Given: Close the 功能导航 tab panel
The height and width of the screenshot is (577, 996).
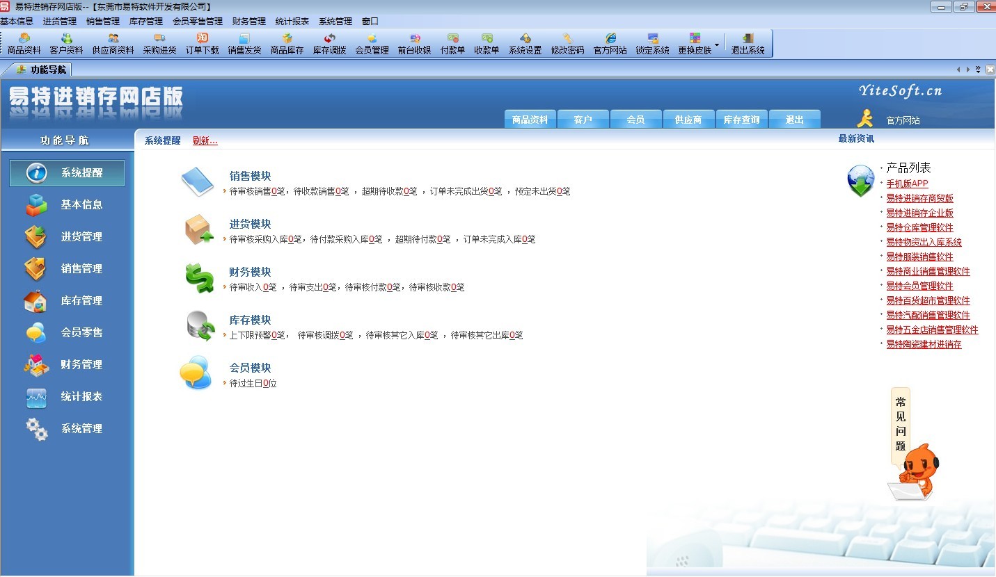Looking at the screenshot, I should [990, 70].
